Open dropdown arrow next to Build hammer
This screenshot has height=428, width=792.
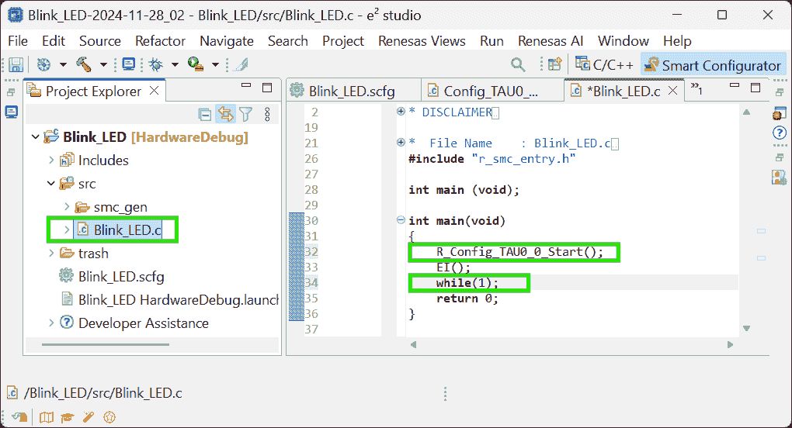click(x=102, y=65)
